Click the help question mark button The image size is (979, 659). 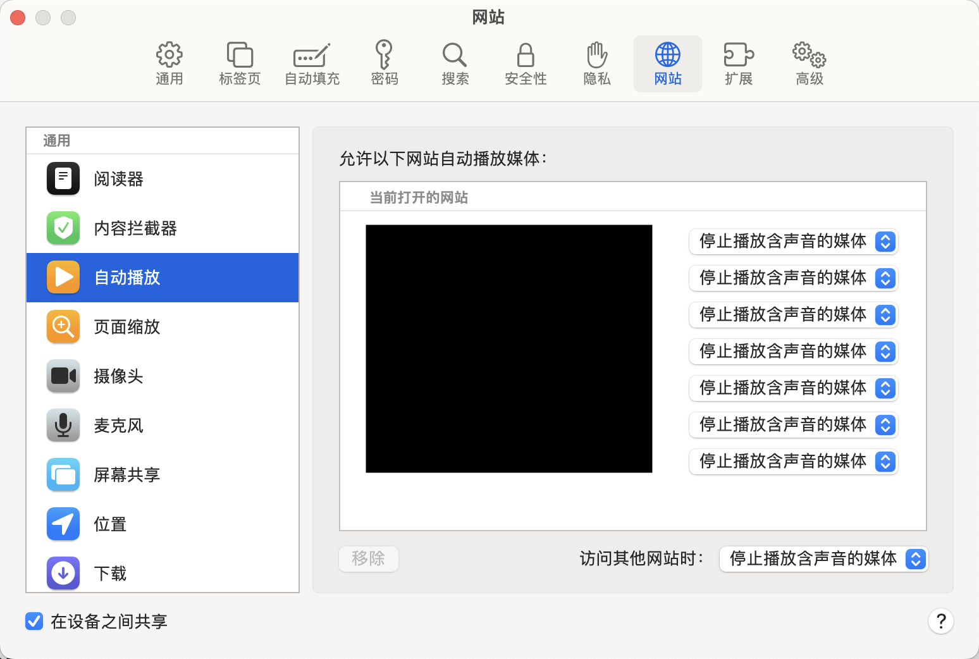tap(940, 622)
